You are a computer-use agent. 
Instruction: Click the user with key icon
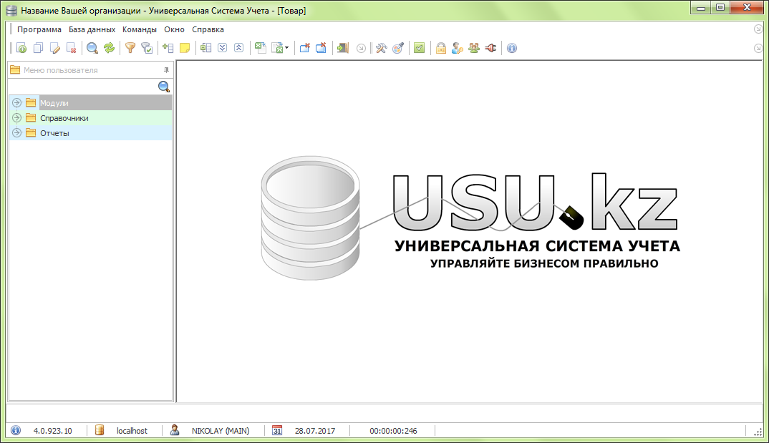458,48
